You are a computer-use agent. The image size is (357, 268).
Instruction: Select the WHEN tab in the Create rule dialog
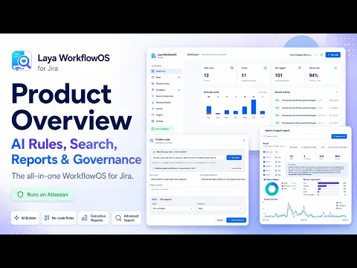(x=154, y=200)
